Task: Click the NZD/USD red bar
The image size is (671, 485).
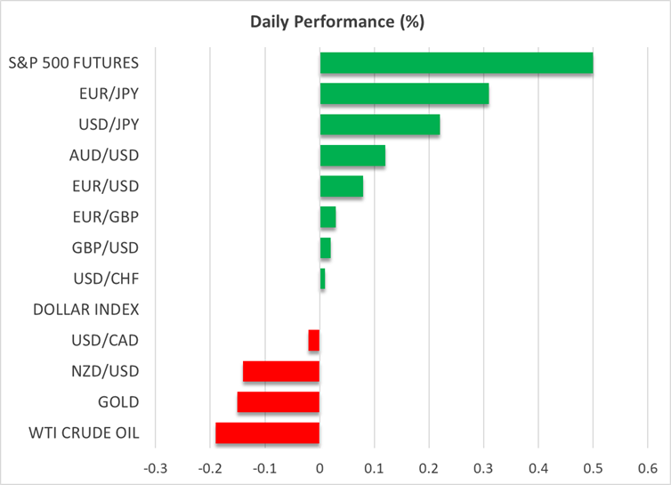Action: (x=281, y=371)
